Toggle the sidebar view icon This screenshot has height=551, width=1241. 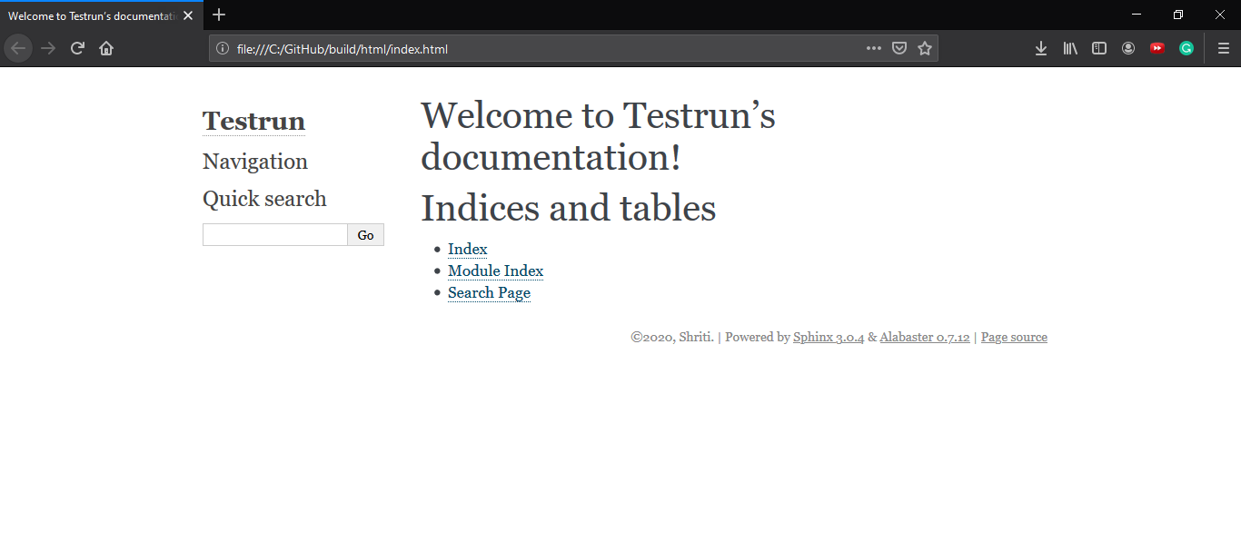coord(1099,49)
